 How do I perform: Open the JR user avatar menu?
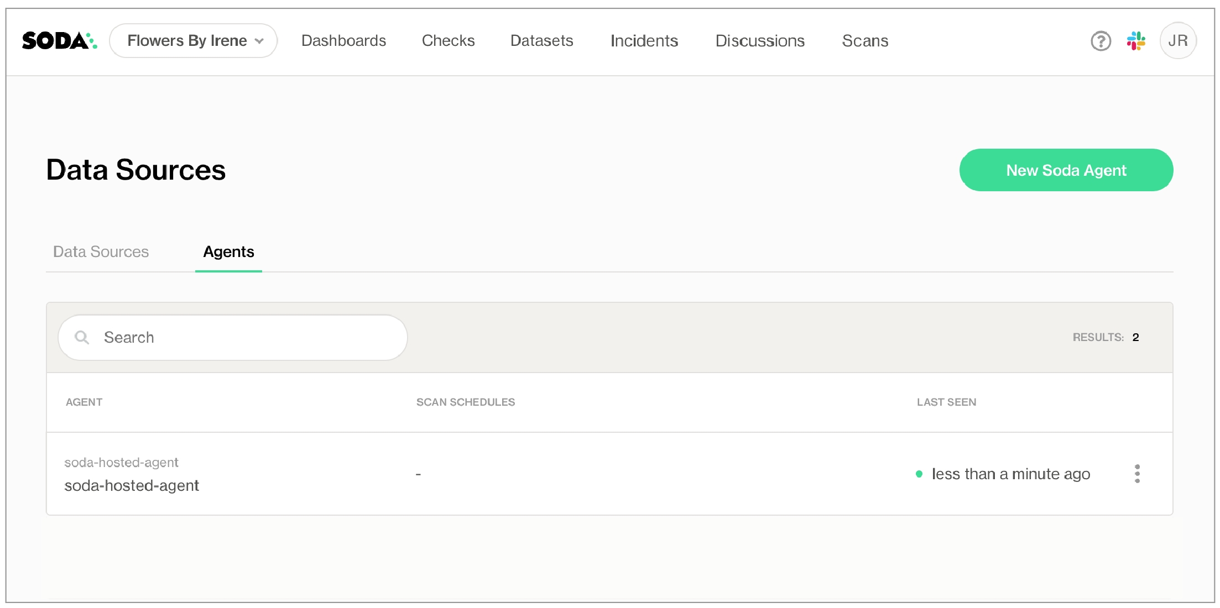[x=1177, y=41]
